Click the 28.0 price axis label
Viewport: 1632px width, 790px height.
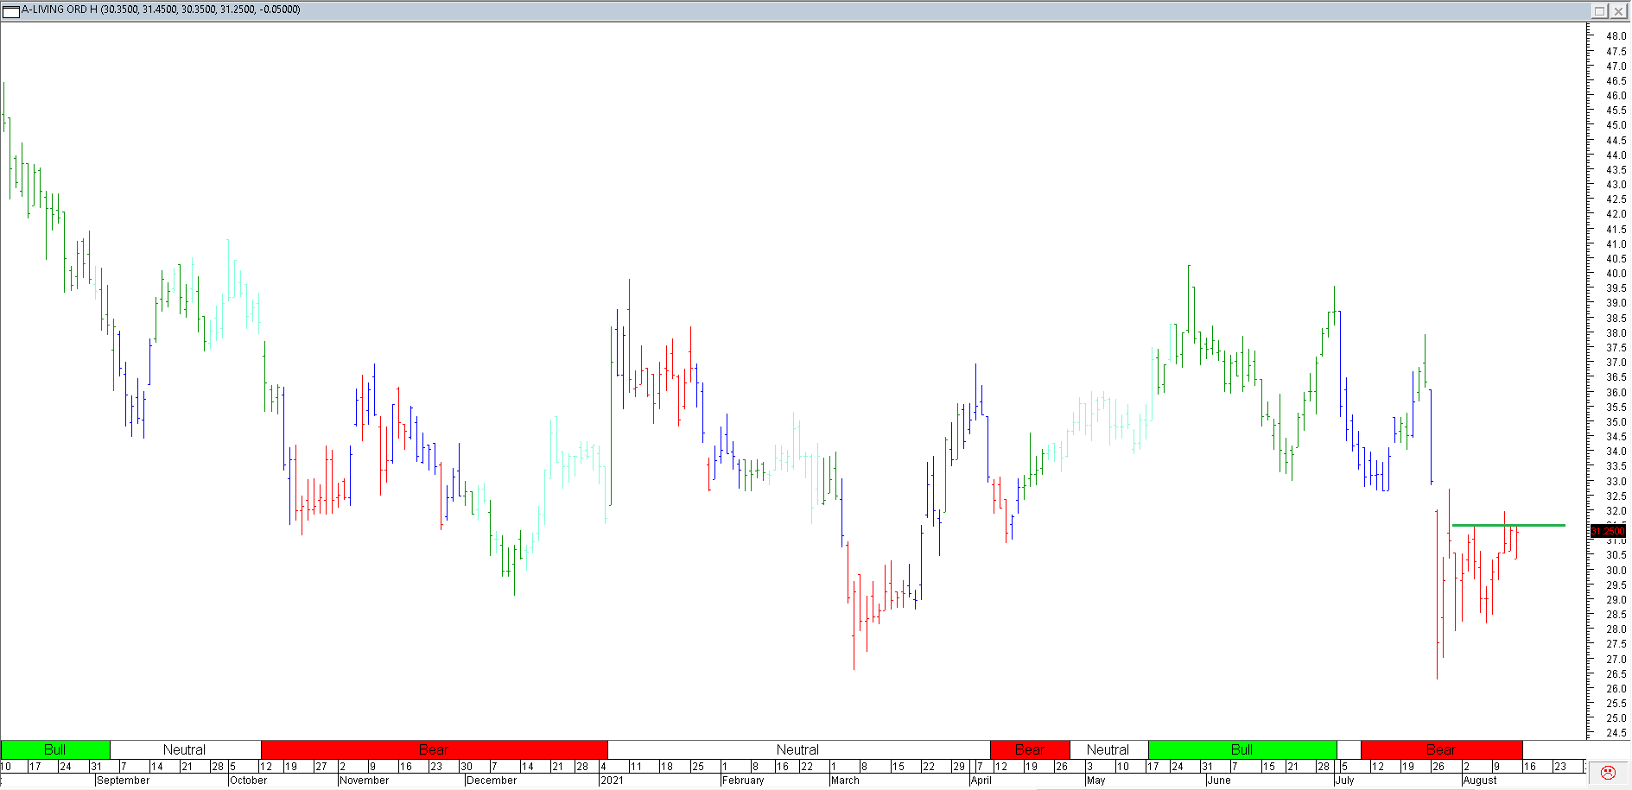1616,629
